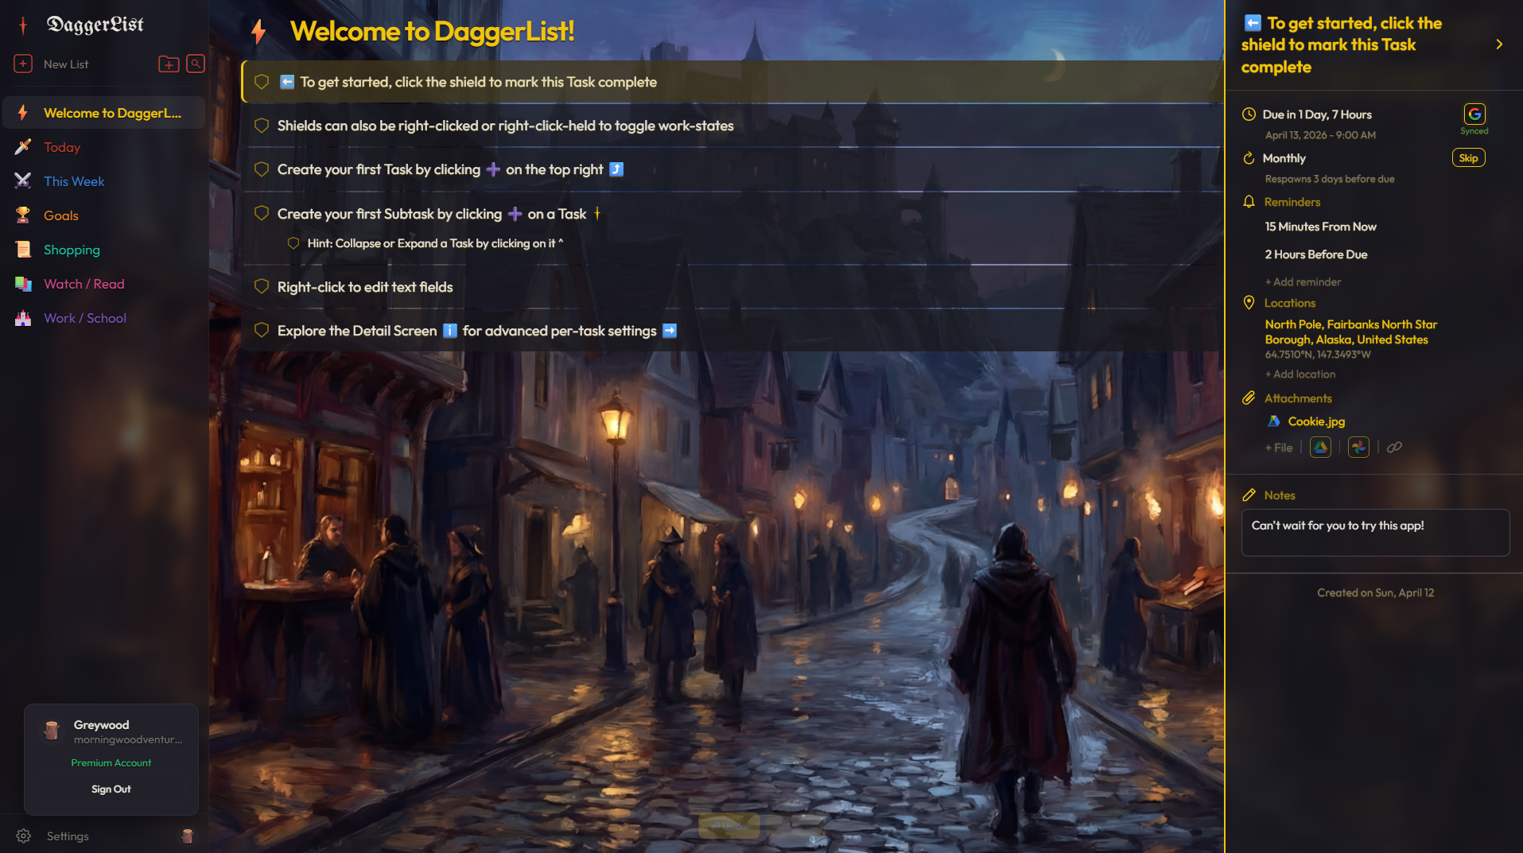The height and width of the screenshot is (853, 1523).
Task: Collapse the detail panel with the chevron arrow
Action: pyautogui.click(x=1499, y=45)
